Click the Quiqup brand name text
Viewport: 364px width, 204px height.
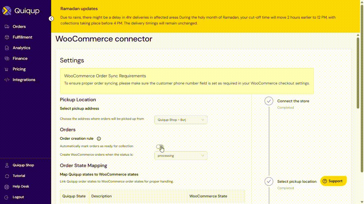coord(27,11)
